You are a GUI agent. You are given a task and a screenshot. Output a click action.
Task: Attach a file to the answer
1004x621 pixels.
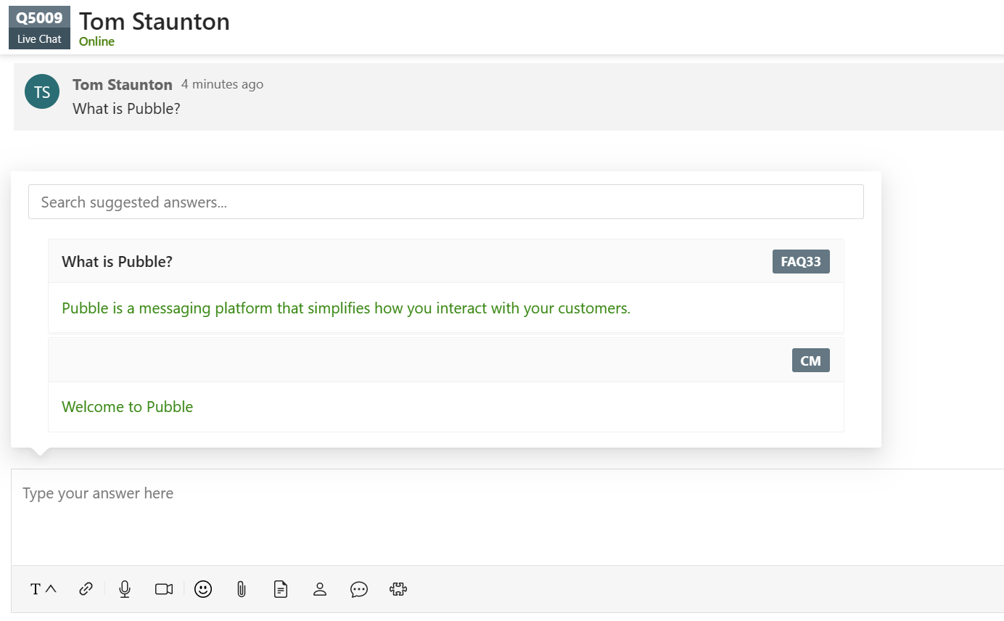[x=241, y=589]
